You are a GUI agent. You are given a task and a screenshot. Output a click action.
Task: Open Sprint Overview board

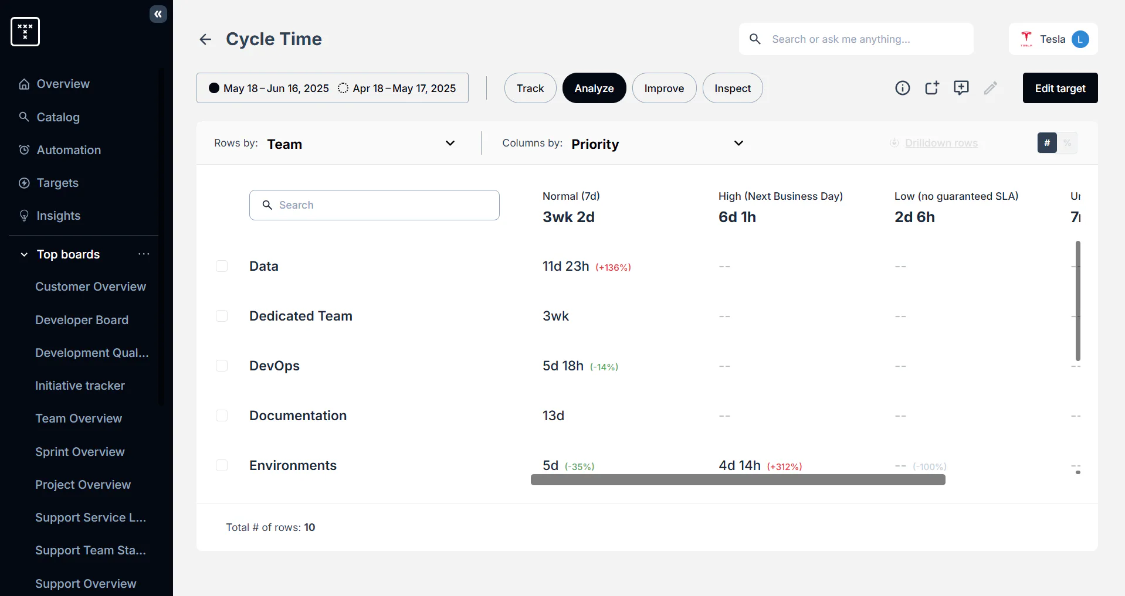(x=80, y=452)
